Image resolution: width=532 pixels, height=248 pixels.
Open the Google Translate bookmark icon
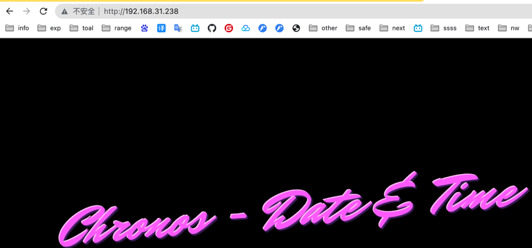tap(178, 28)
